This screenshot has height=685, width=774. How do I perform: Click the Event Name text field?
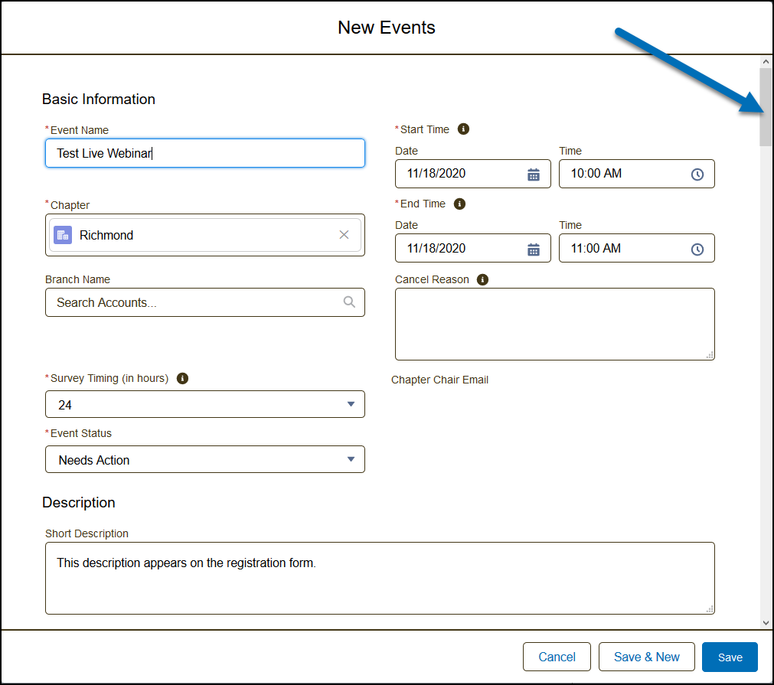[x=205, y=153]
